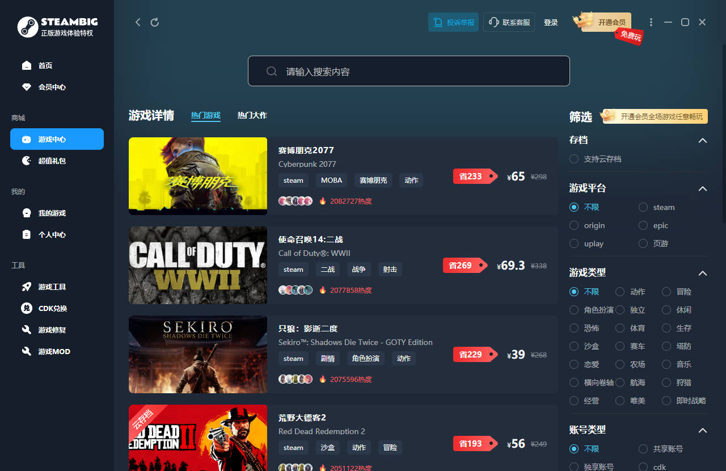Open the CDK兑换 icon
The width and height of the screenshot is (726, 471).
coord(27,309)
